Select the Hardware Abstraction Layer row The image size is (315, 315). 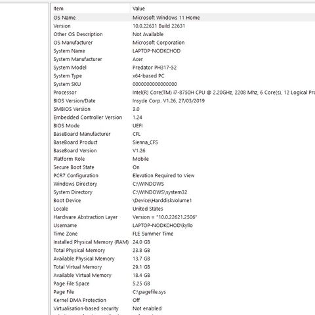(x=183, y=217)
